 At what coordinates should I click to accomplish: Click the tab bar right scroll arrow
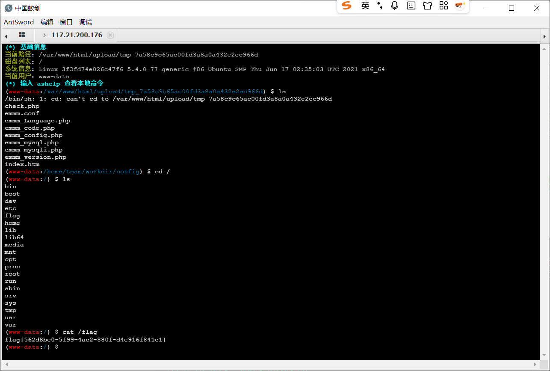pos(544,36)
